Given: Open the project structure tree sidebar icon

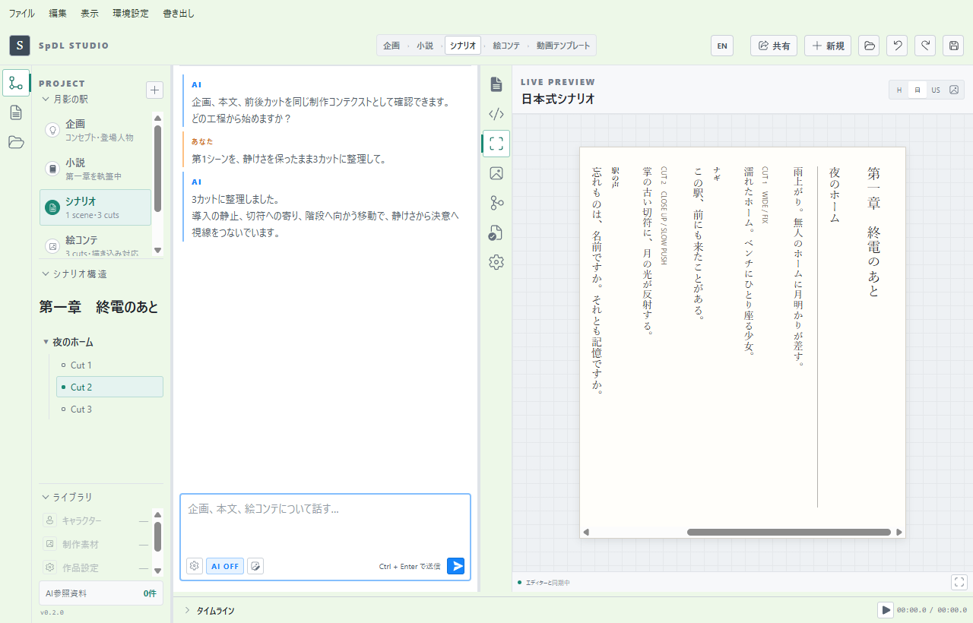Looking at the screenshot, I should [x=16, y=83].
